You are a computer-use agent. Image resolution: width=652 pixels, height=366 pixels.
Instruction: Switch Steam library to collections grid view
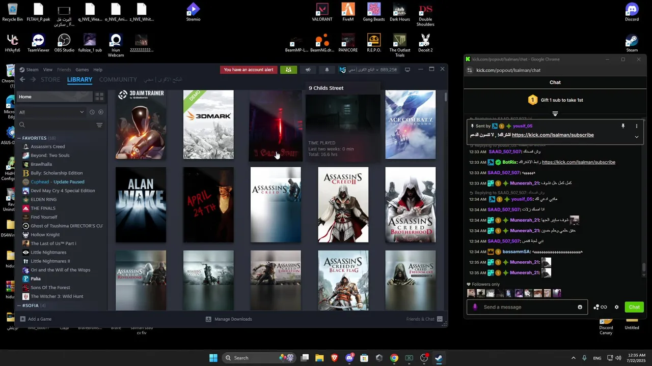[99, 97]
